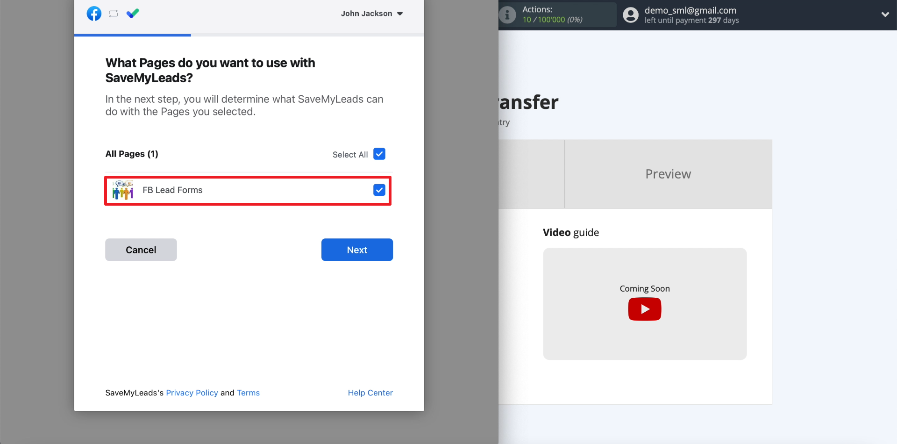Click the demo_sml@gmail.com account label
This screenshot has width=897, height=444.
tap(691, 10)
